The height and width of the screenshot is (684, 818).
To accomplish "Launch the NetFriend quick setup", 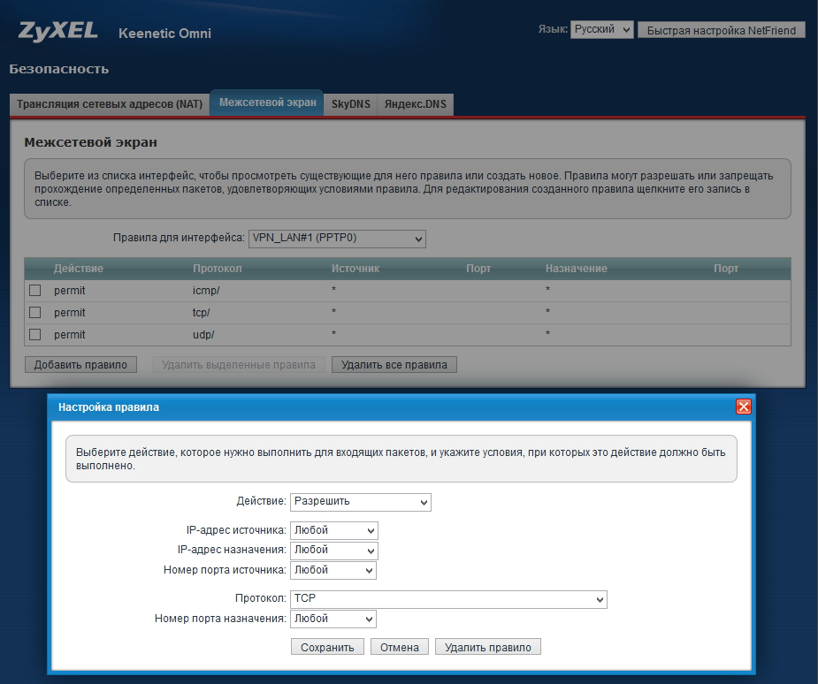I will (721, 30).
